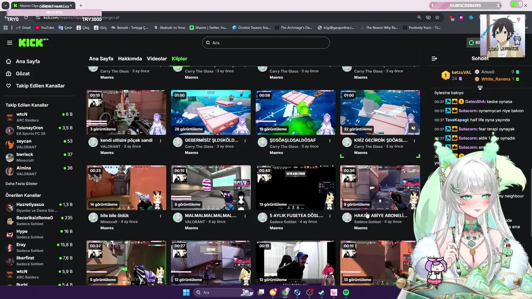Open the three-dot menu for clip 'kendi ultisini pöçek sandi'
This screenshot has width=532, height=299.
click(160, 141)
